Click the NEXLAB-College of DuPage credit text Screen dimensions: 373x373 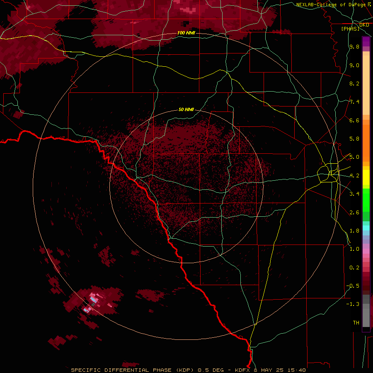tap(334, 5)
